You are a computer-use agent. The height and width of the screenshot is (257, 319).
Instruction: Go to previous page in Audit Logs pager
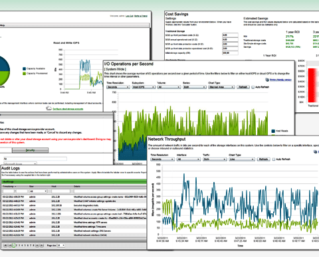coord(10,245)
